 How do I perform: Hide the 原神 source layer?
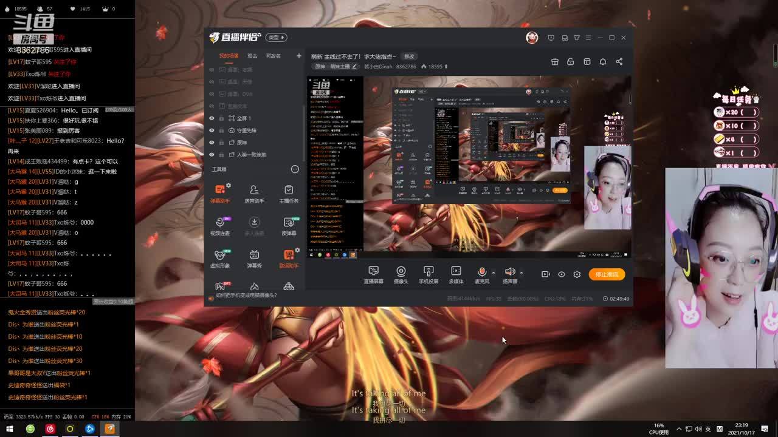coord(212,143)
